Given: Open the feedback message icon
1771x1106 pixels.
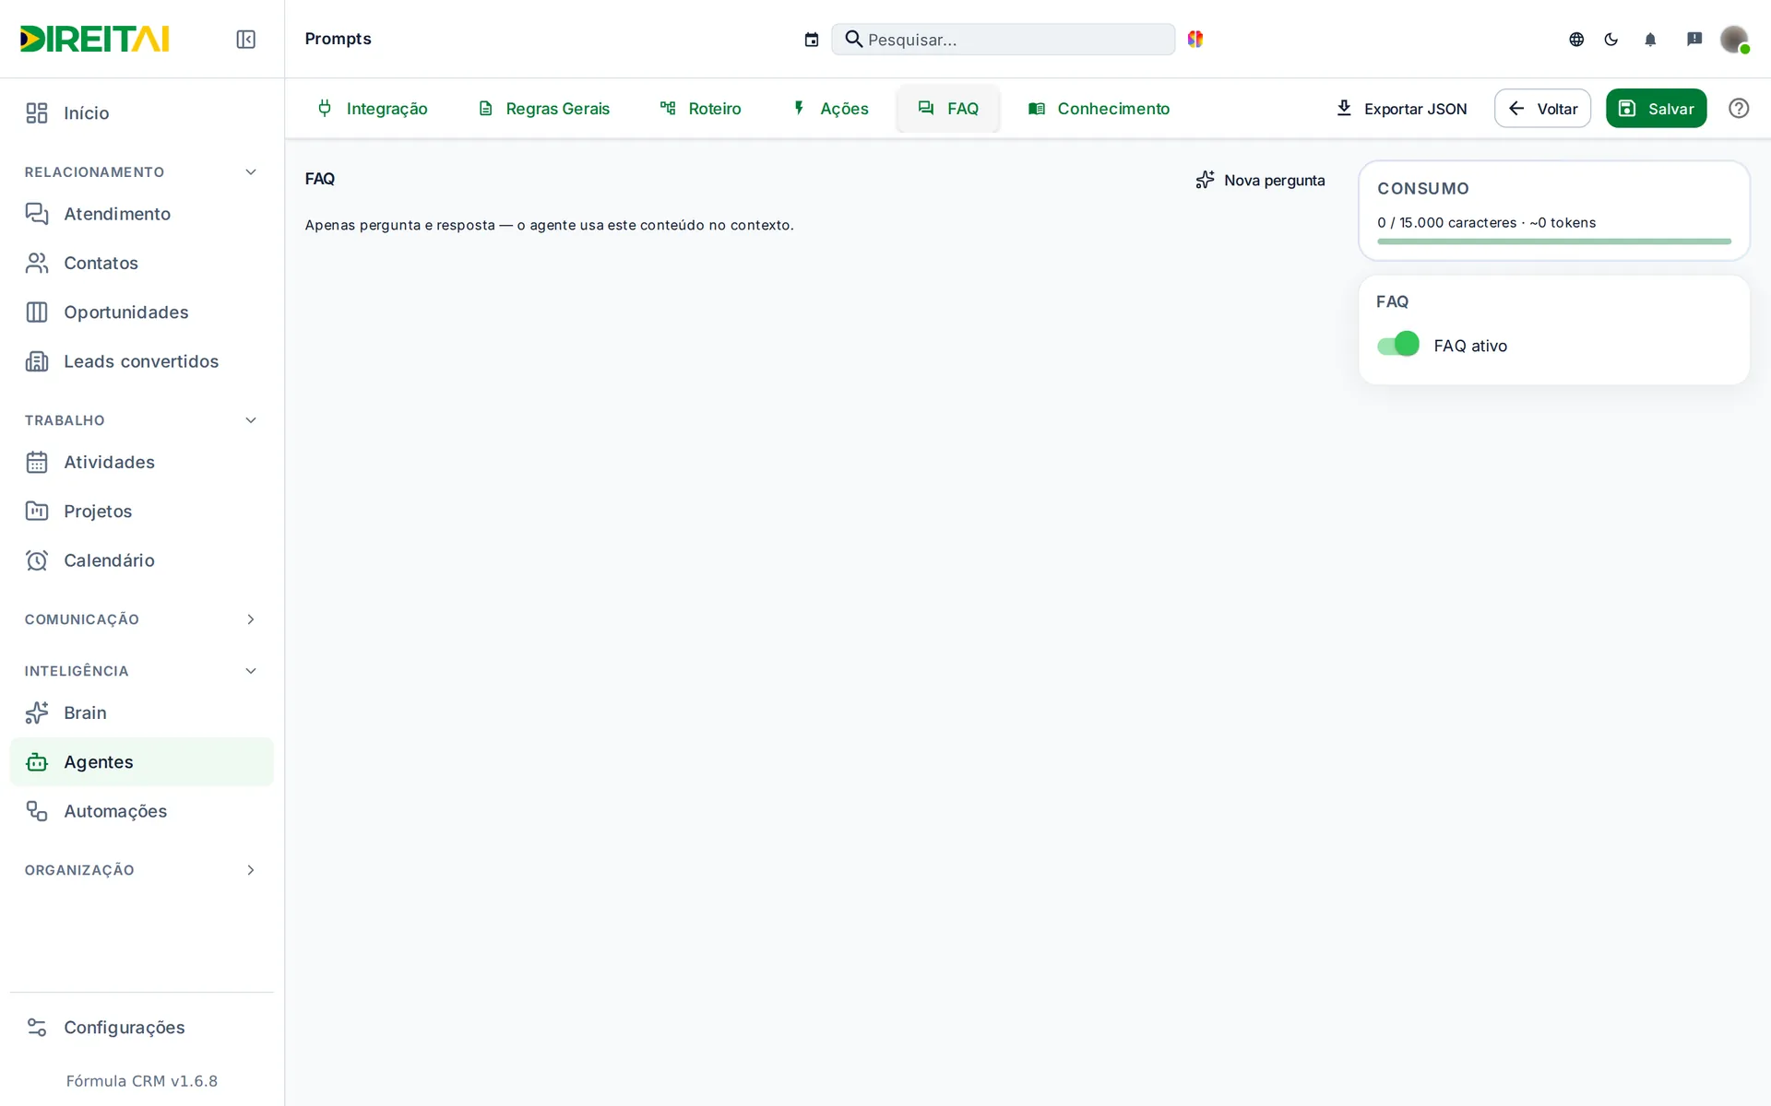Looking at the screenshot, I should (1694, 39).
